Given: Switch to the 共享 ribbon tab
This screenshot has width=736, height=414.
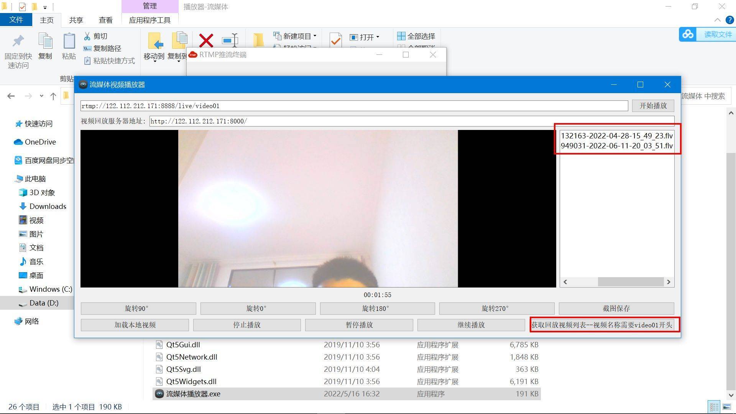Looking at the screenshot, I should [76, 20].
